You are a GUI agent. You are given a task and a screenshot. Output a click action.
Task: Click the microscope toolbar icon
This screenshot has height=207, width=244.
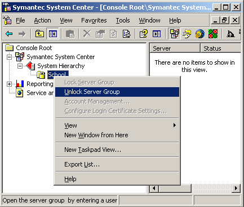[230, 34]
